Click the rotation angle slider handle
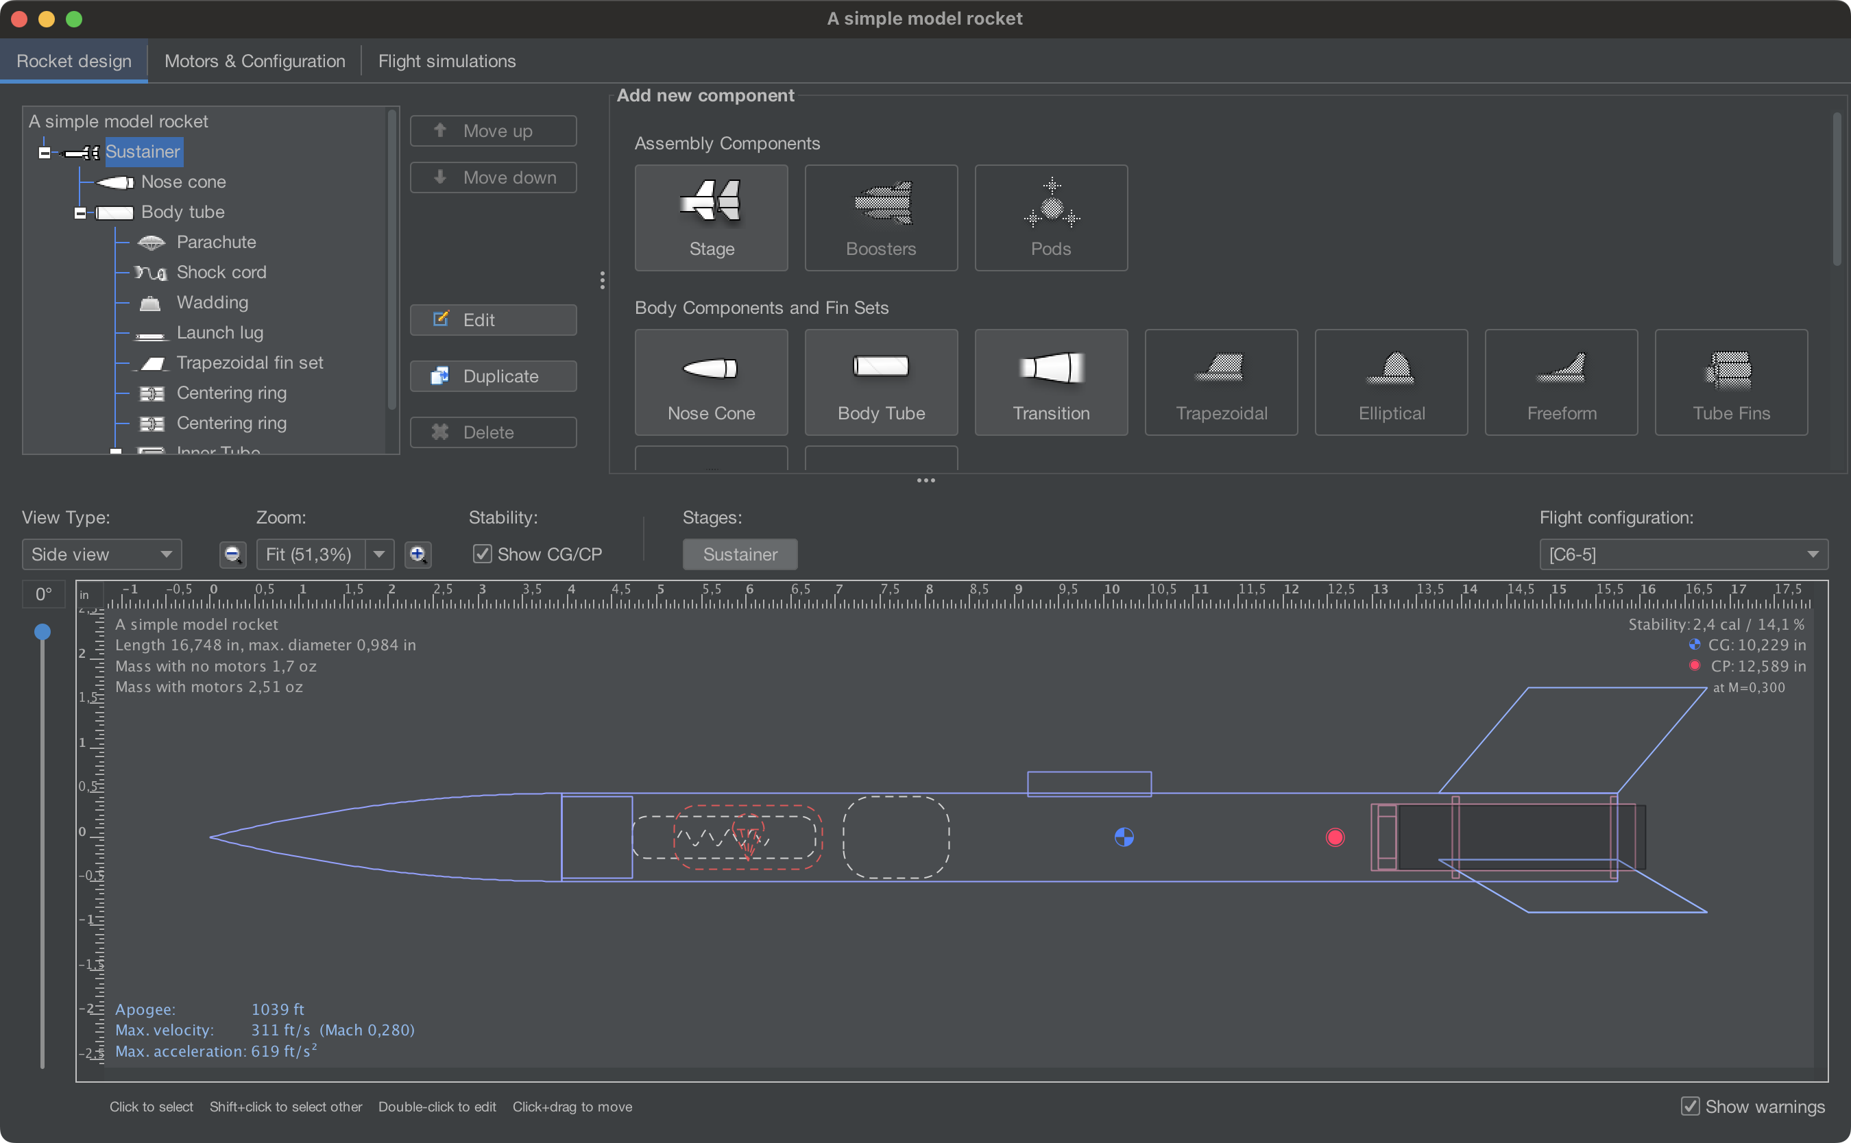 43,631
